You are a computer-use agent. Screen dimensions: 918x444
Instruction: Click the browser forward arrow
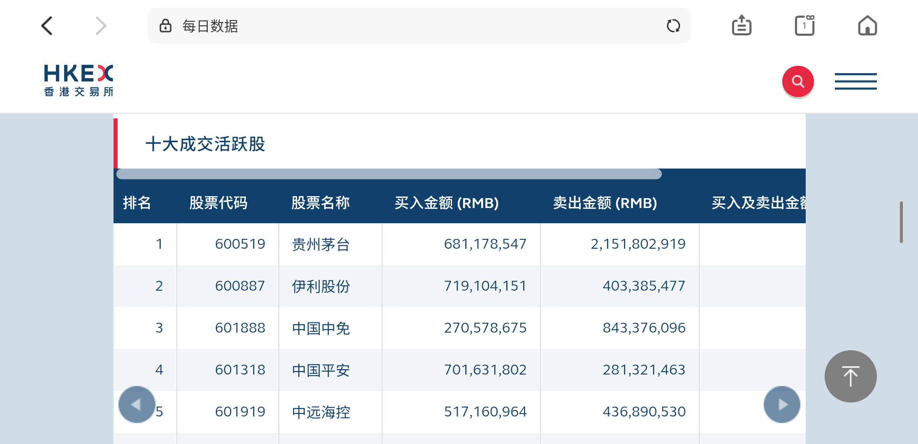click(x=101, y=26)
